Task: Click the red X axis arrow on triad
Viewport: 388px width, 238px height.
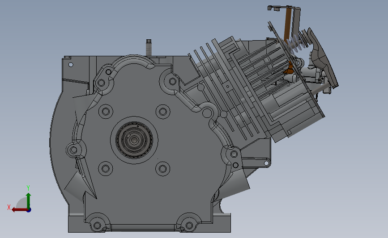Action: click(x=20, y=209)
